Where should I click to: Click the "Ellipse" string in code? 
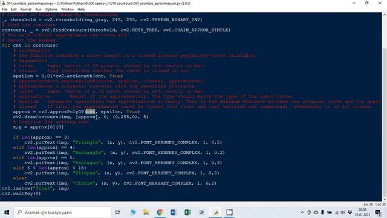pos(85,173)
